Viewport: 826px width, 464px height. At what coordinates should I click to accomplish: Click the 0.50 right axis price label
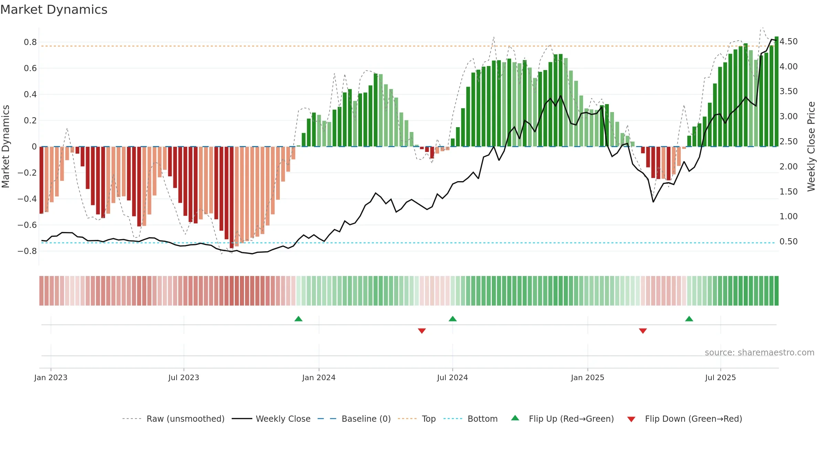point(788,242)
